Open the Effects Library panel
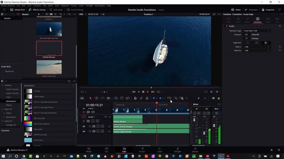The image size is (284, 159). [x=37, y=10]
